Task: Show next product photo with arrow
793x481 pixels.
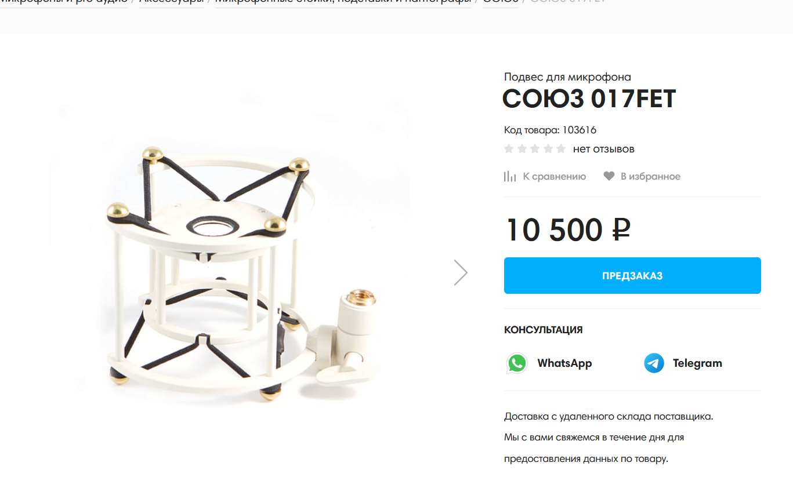Action: point(461,272)
